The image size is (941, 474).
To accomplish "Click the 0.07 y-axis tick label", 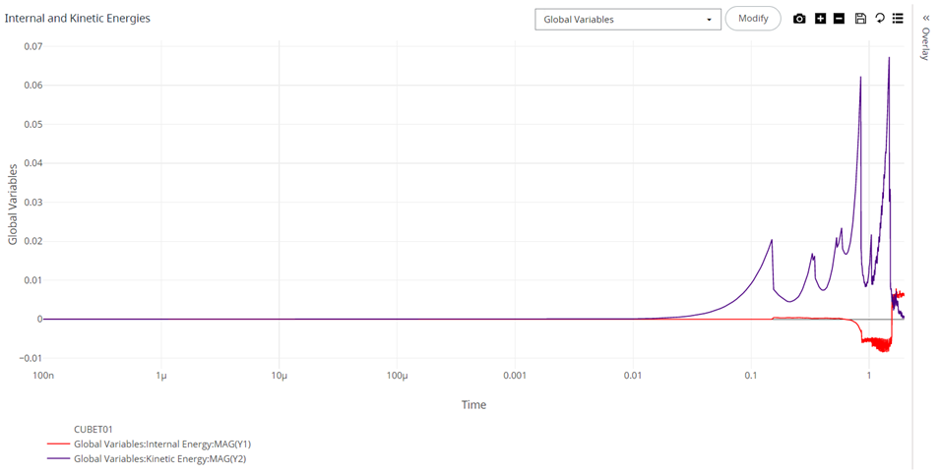I will pos(33,46).
